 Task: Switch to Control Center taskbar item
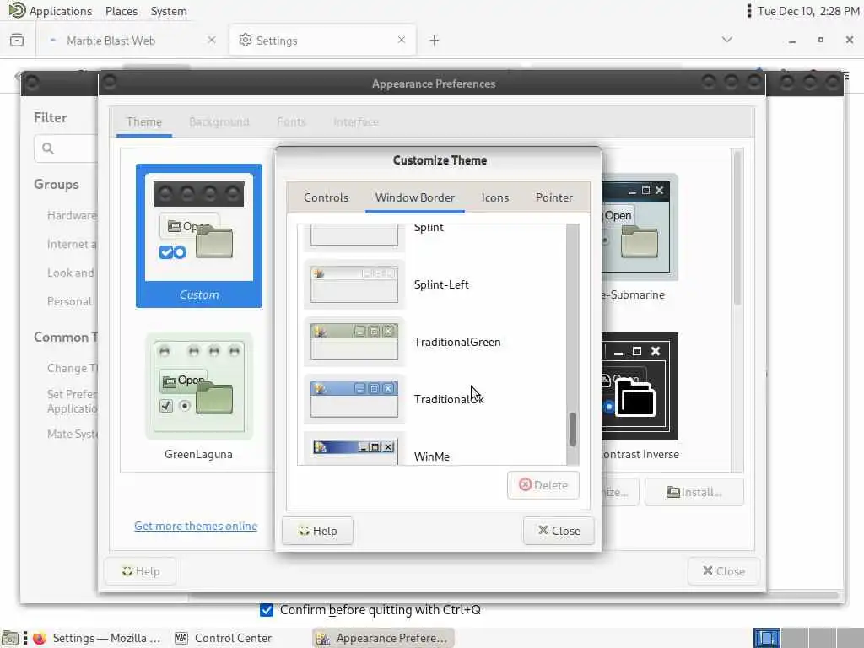pos(223,638)
